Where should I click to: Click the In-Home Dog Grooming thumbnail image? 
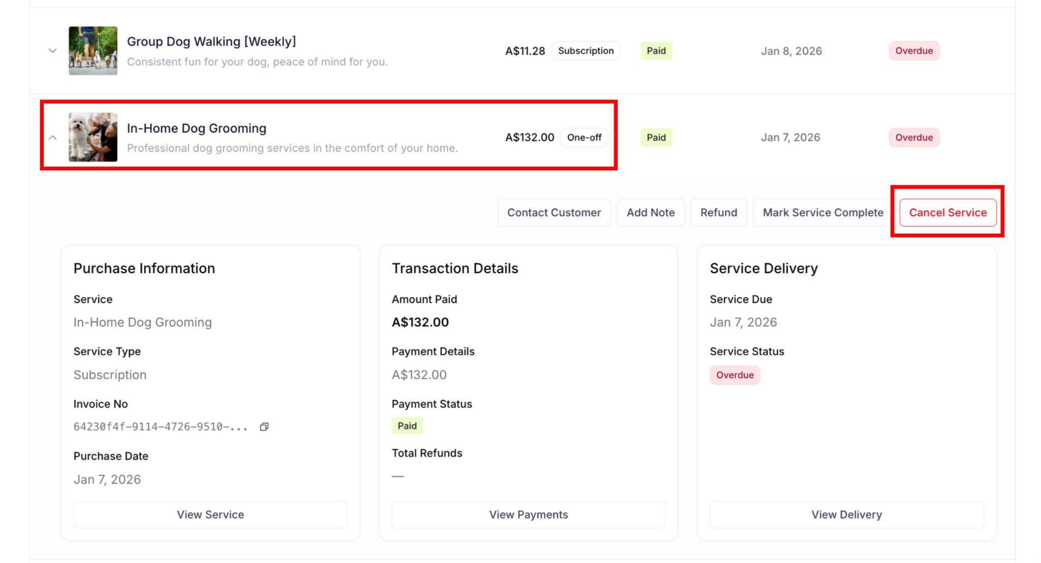(x=93, y=137)
